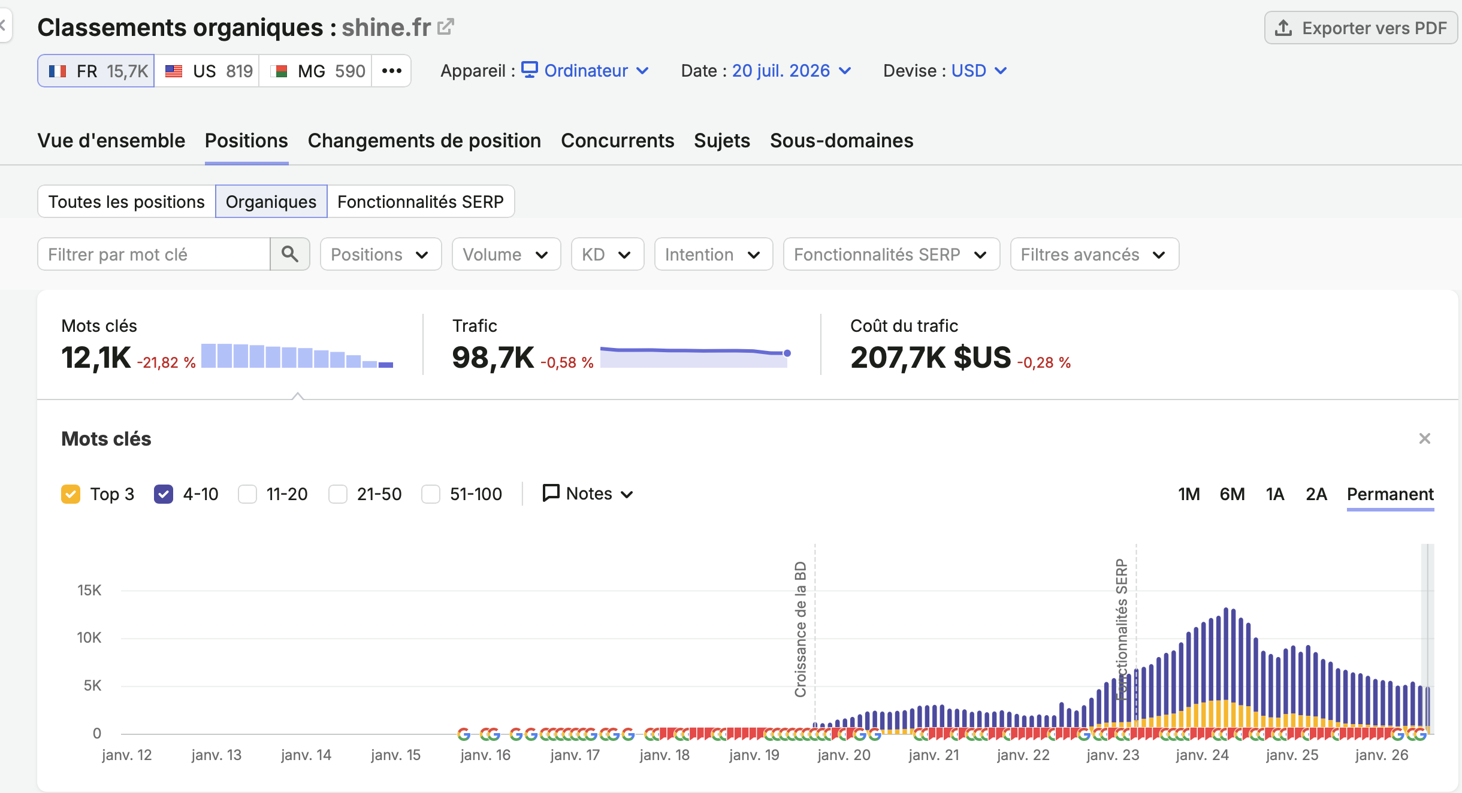Open the Sujets tab

point(722,140)
